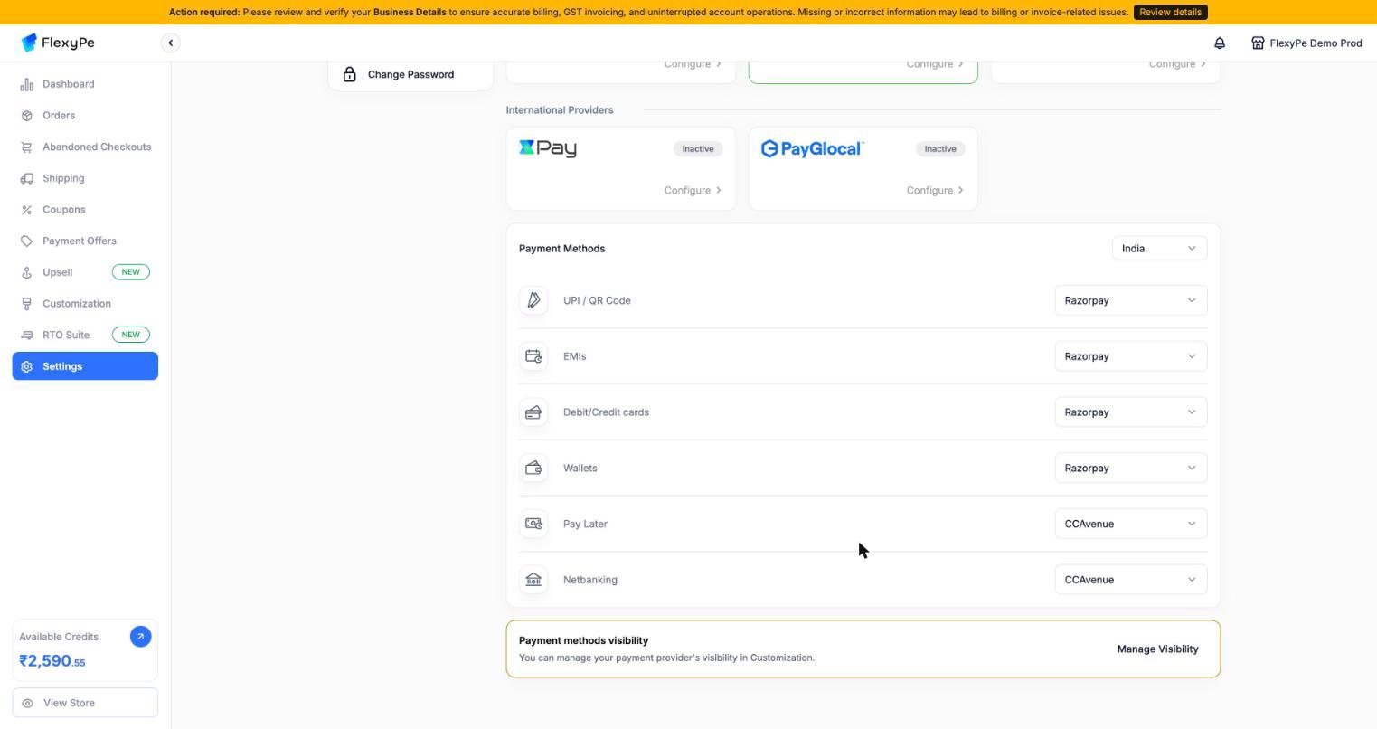Open the UPI / QR Code provider dropdown

pos(1130,300)
